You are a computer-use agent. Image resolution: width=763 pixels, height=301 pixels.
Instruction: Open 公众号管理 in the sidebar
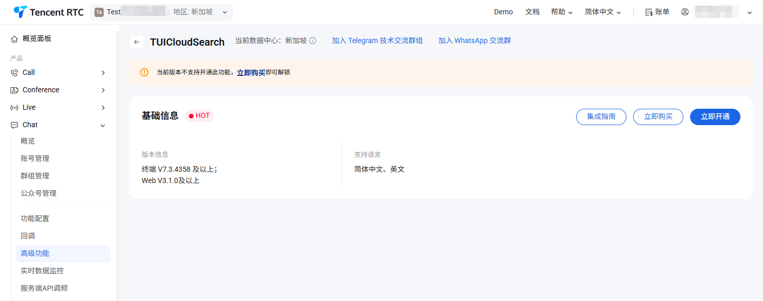[x=39, y=193]
